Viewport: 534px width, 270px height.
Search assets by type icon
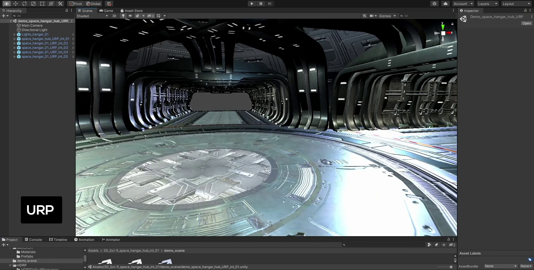pyautogui.click(x=429, y=245)
